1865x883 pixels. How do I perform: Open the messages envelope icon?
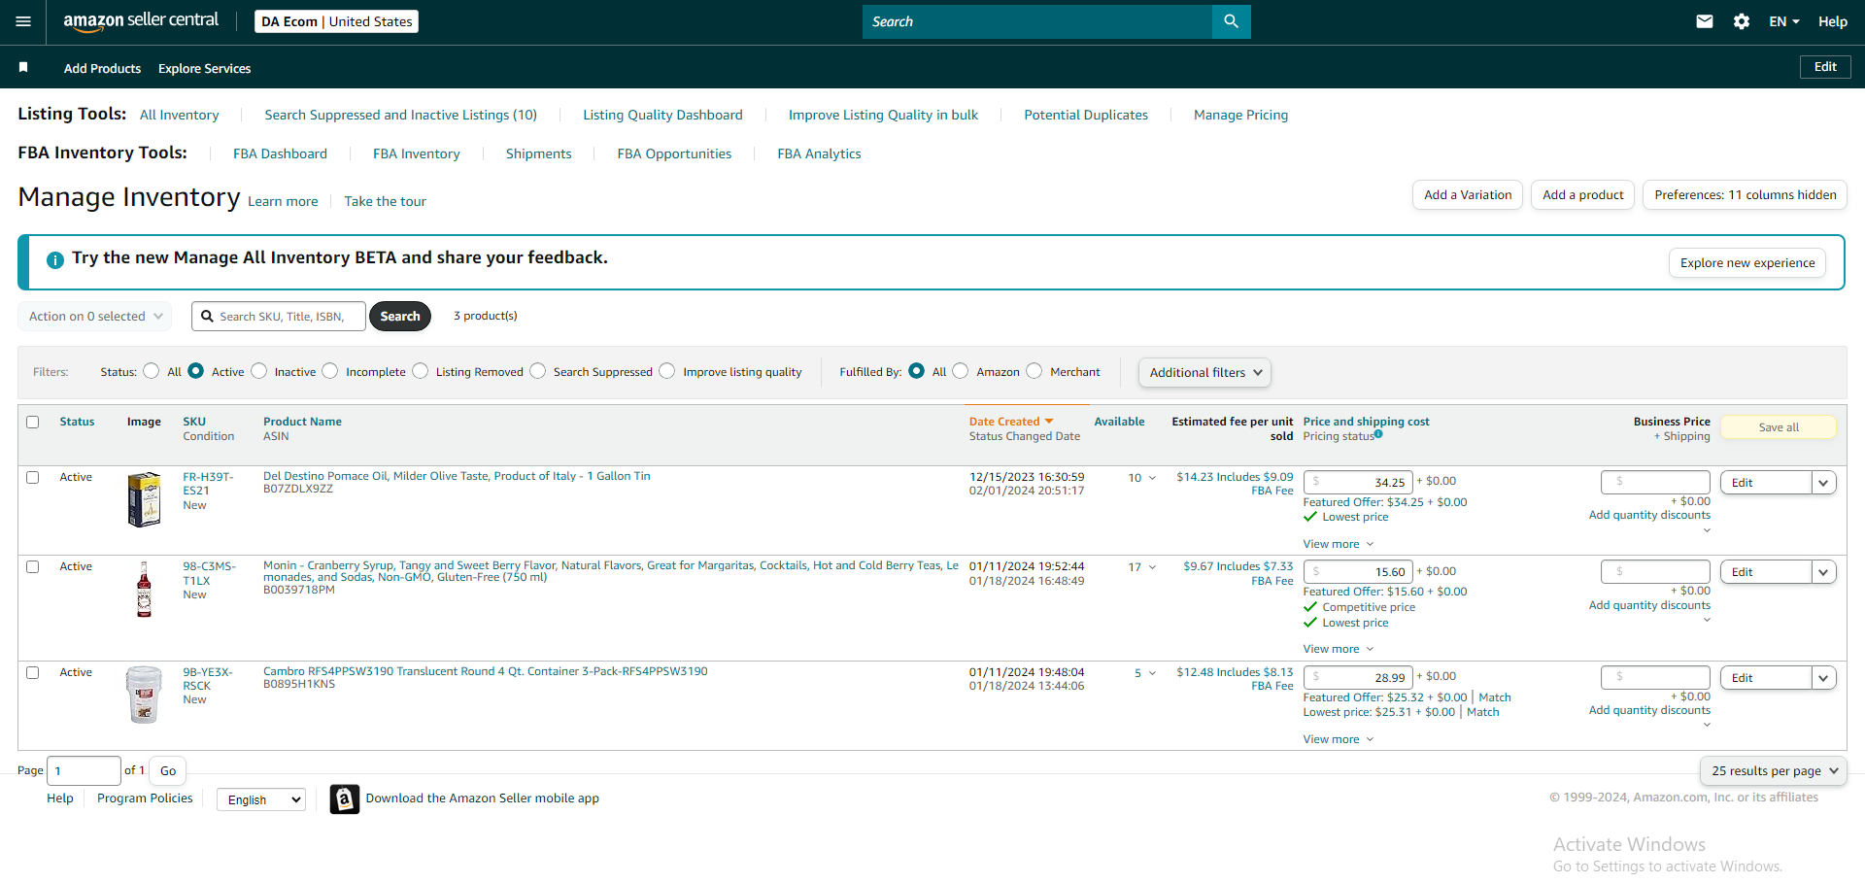(x=1705, y=21)
